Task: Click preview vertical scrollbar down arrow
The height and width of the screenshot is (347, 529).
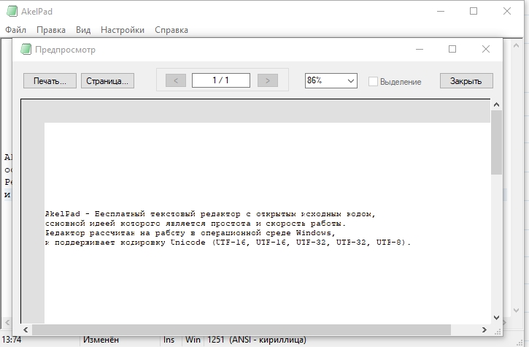Action: pyautogui.click(x=496, y=318)
